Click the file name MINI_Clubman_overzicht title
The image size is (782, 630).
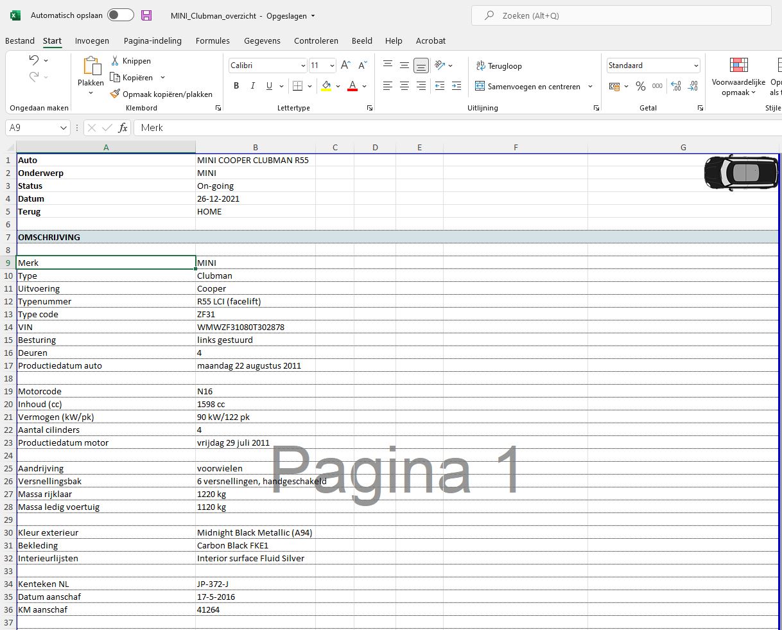214,15
